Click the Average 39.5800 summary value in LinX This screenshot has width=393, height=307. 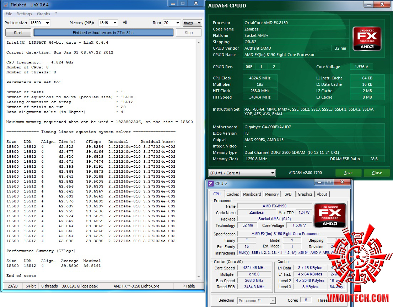pos(70,266)
